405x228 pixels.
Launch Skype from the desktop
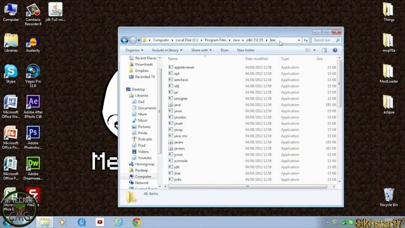11,74
